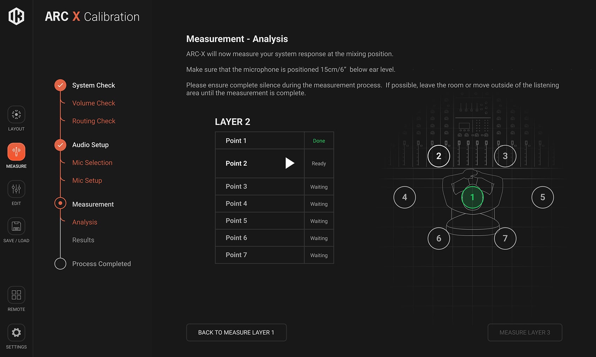Go to the Volume Check step

tap(94, 103)
